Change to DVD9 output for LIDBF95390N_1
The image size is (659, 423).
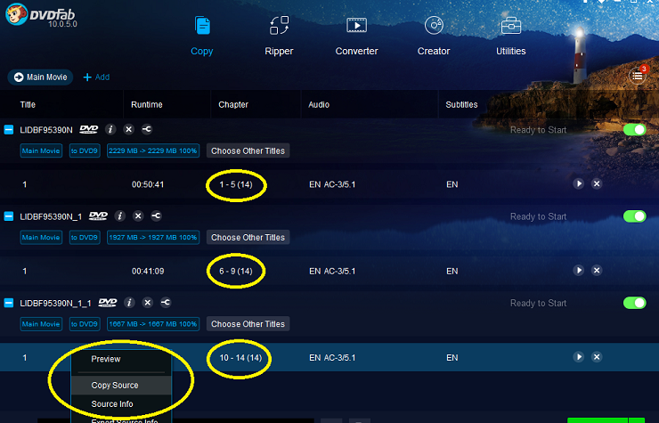point(85,238)
